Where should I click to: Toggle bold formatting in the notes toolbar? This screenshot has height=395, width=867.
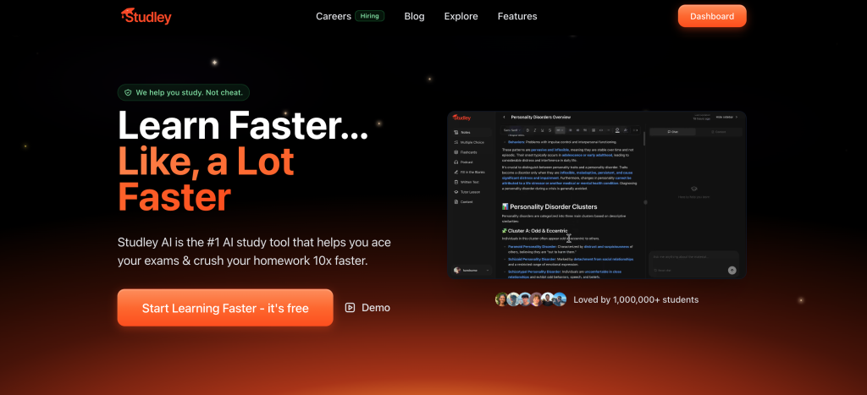(527, 130)
